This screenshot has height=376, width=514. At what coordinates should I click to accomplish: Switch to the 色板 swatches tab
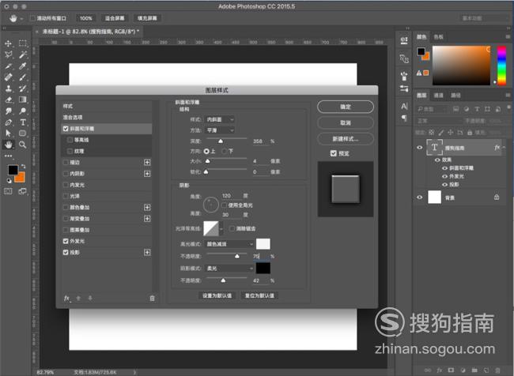[x=439, y=37]
